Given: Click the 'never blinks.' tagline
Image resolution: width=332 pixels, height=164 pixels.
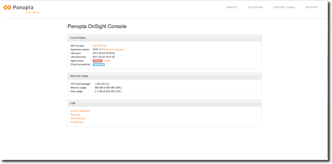Looking at the screenshot, I should 33,13.
